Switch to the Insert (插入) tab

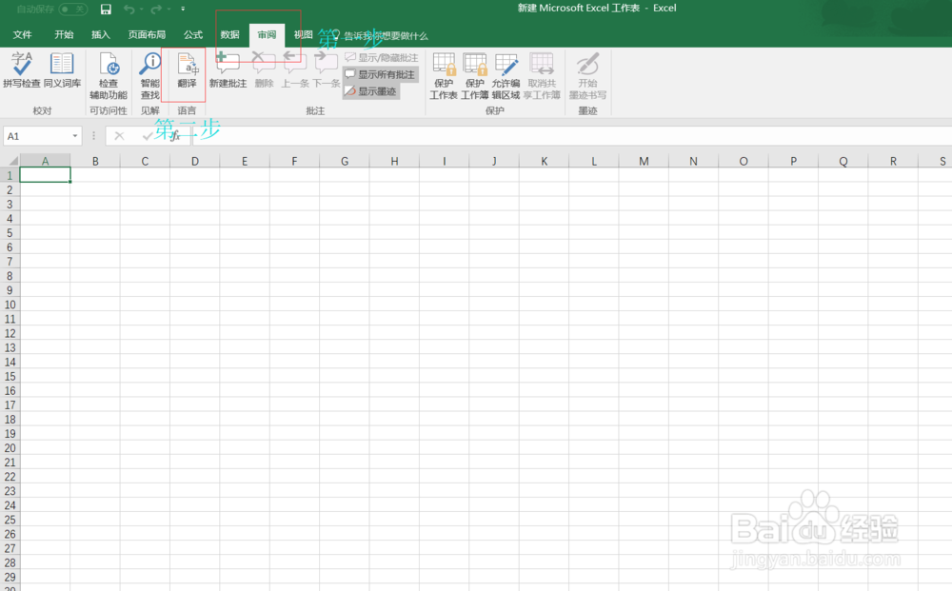pos(101,34)
